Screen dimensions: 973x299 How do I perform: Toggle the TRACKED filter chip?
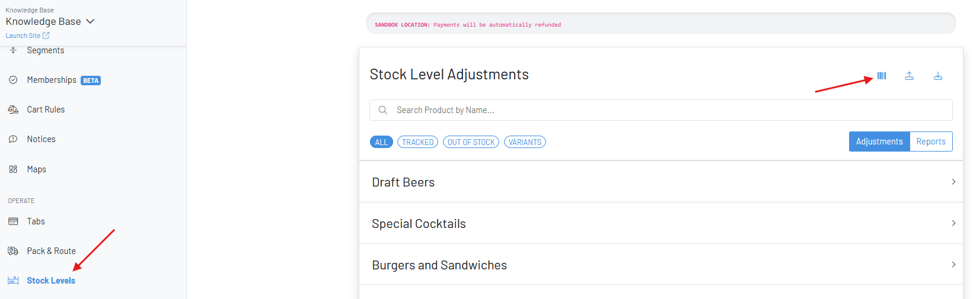click(x=417, y=142)
